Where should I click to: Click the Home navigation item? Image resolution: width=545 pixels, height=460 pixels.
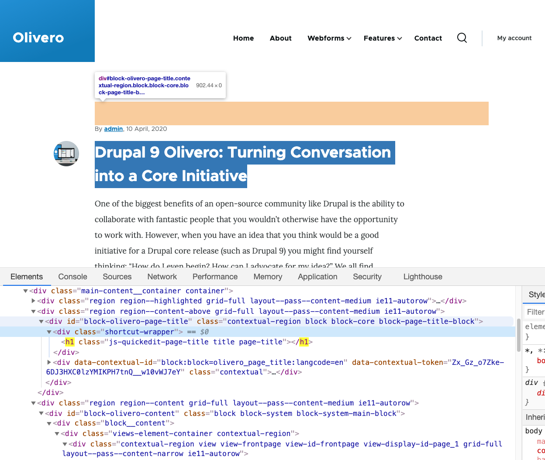click(x=243, y=38)
